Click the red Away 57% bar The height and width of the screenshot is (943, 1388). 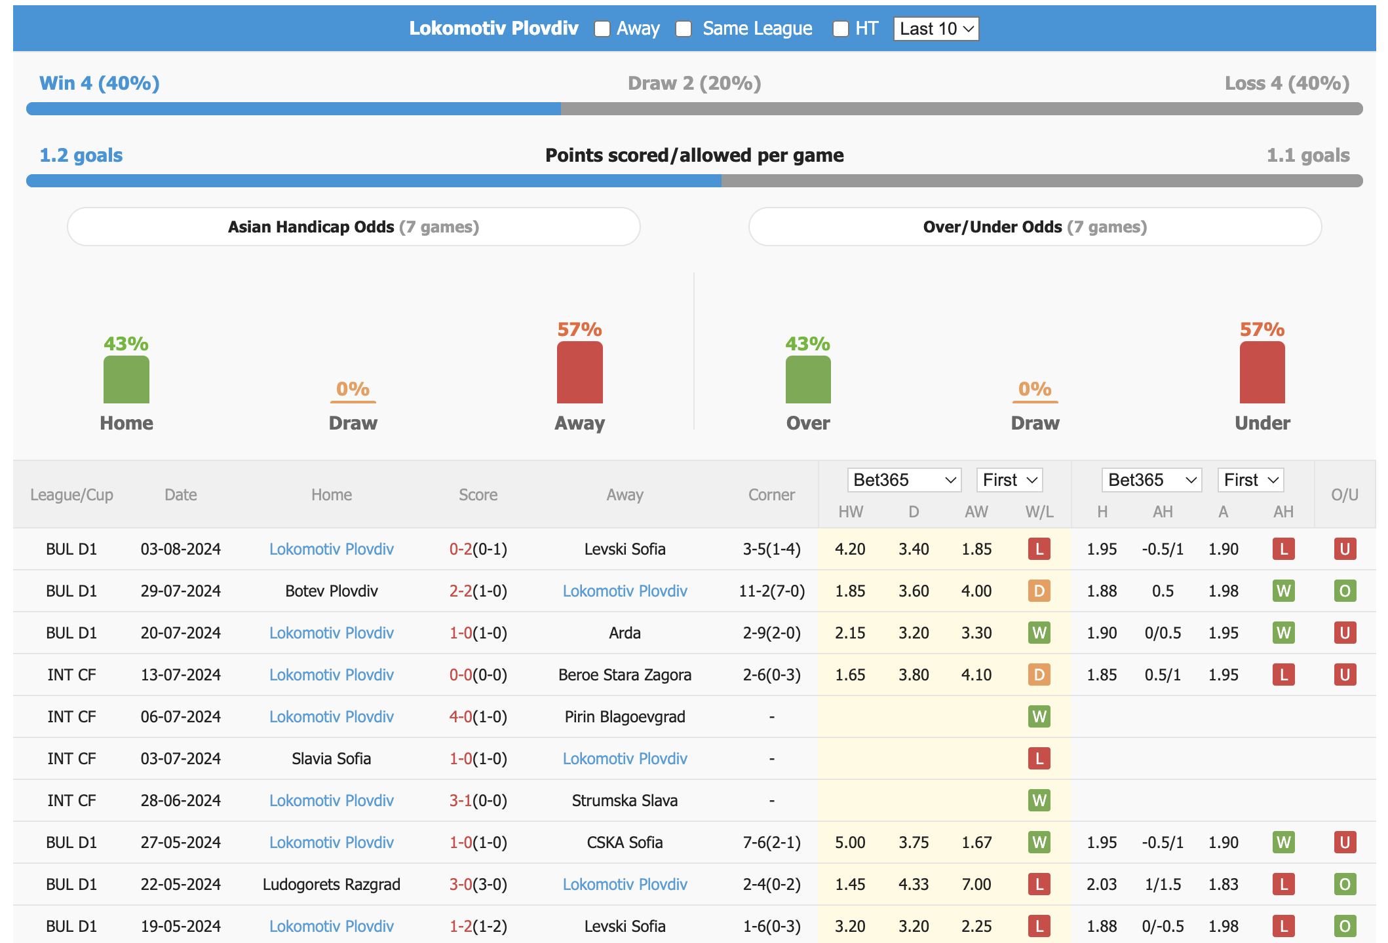(x=580, y=373)
